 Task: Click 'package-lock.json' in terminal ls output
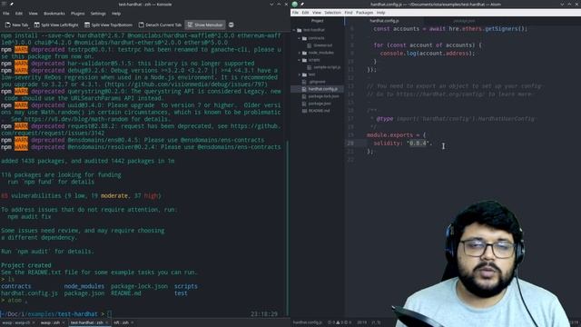139,286
